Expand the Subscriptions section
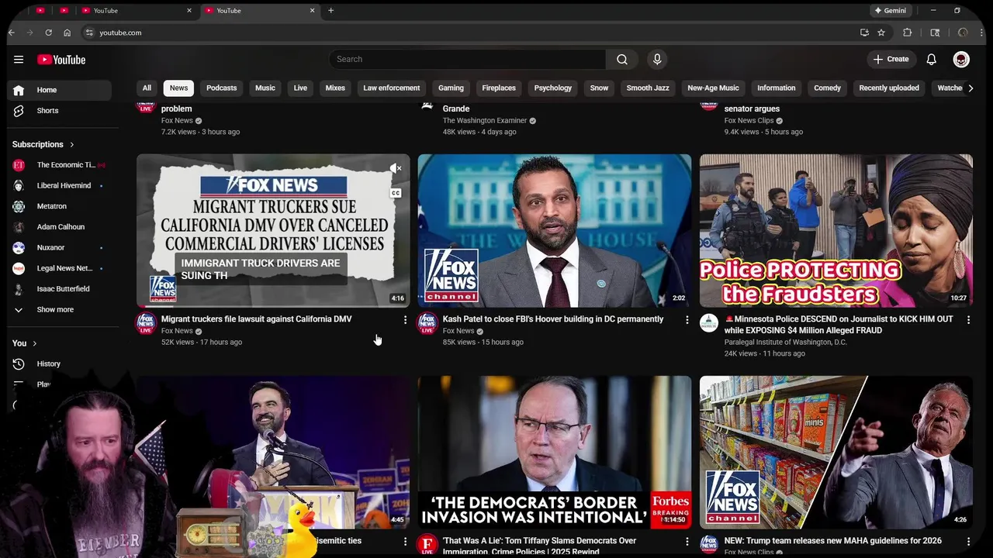The height and width of the screenshot is (558, 993). point(43,144)
